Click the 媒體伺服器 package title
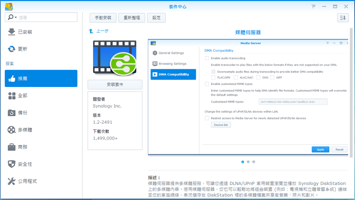This screenshot has height=200, width=355. [x=248, y=32]
